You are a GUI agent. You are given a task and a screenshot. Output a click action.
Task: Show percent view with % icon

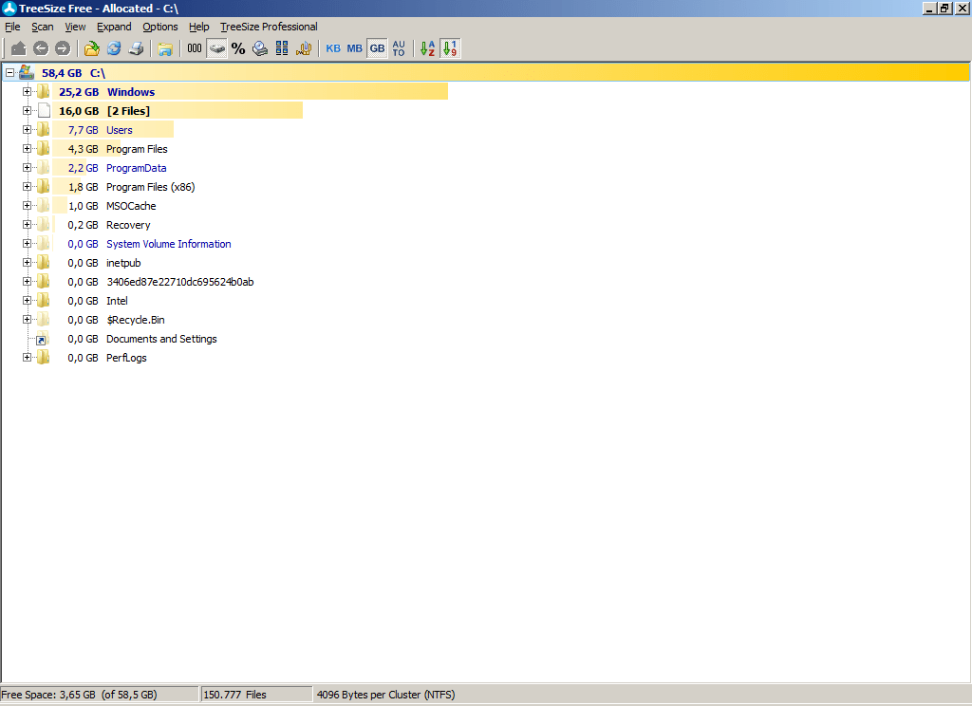point(238,48)
